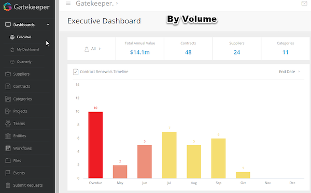Click the Files folder icon

coord(8,160)
